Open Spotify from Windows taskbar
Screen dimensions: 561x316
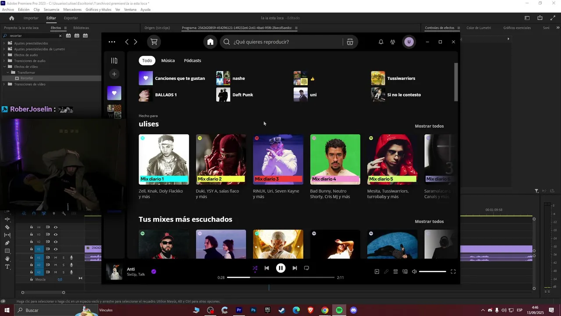[x=339, y=310]
